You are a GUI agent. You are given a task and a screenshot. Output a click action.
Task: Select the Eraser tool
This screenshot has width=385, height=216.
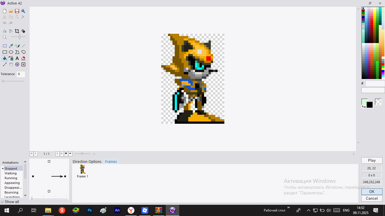pyautogui.click(x=24, y=58)
